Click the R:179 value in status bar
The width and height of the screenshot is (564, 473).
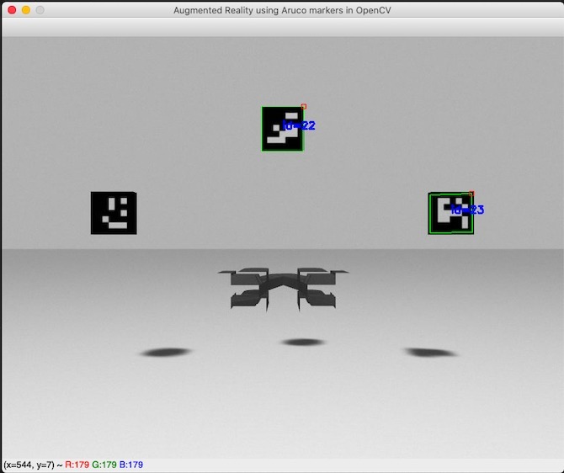77,465
